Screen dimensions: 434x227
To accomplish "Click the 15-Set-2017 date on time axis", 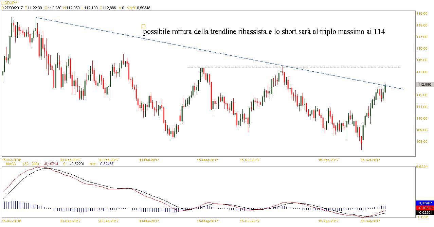I will (370, 159).
